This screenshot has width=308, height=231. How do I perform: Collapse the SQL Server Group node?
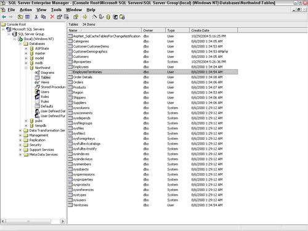(9, 34)
